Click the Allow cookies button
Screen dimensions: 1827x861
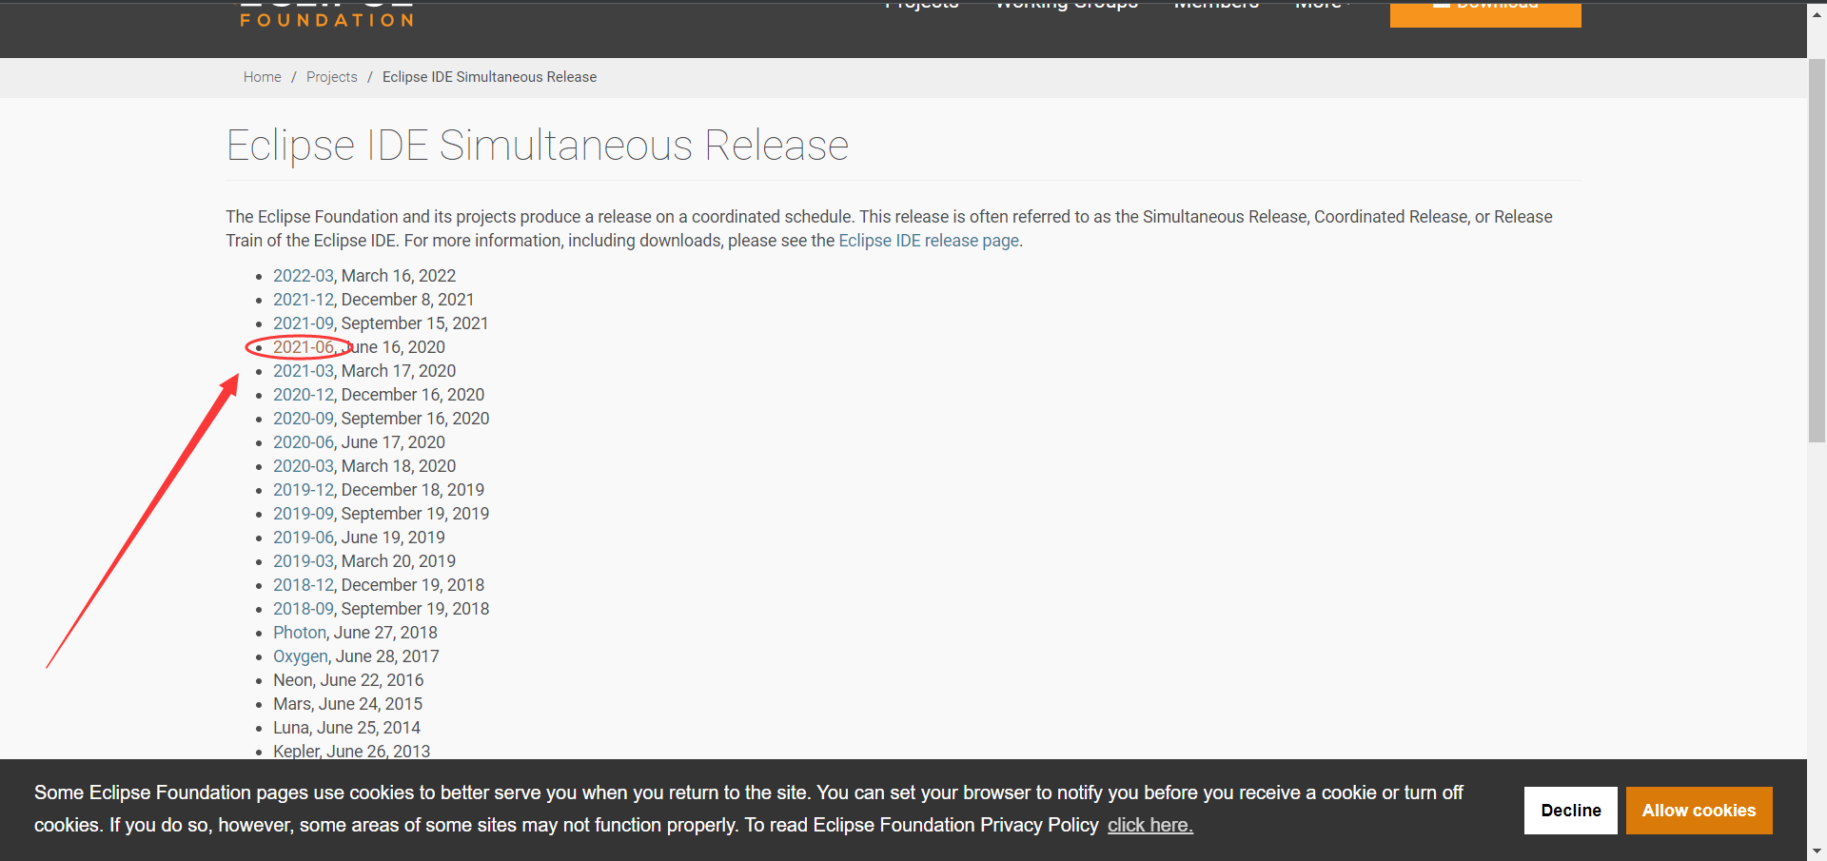click(1699, 811)
